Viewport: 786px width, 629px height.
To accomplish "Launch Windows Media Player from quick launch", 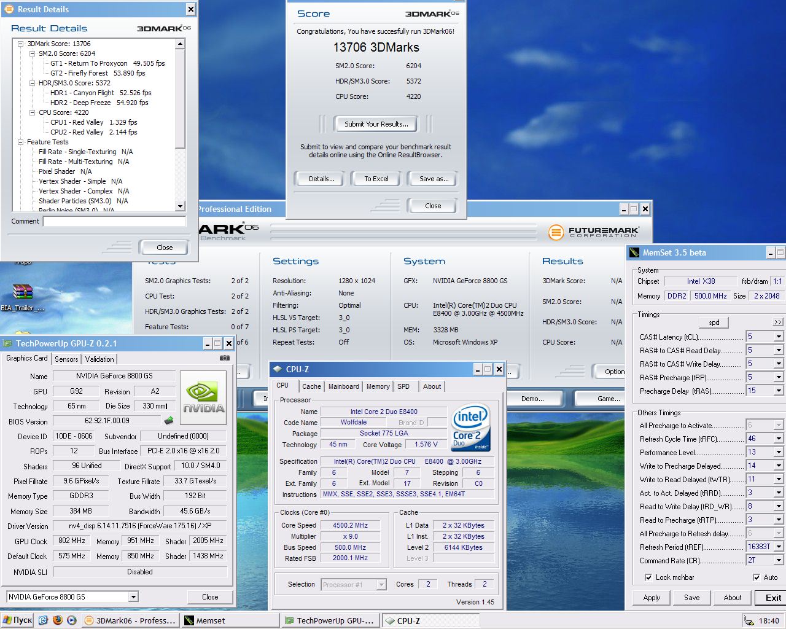I will pos(72,620).
